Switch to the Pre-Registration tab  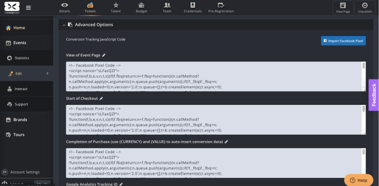point(221,8)
